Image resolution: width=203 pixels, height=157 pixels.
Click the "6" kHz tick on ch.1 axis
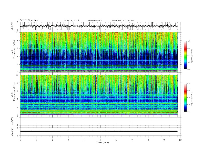coord(18,48)
